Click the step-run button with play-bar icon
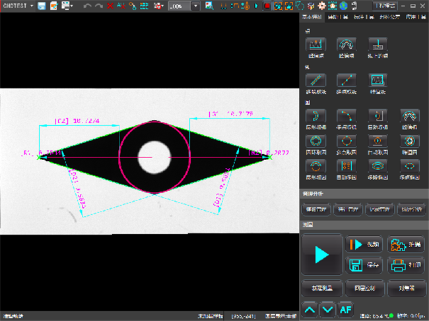 click(x=363, y=244)
